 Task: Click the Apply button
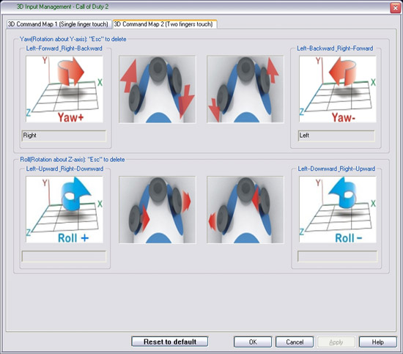pos(336,342)
